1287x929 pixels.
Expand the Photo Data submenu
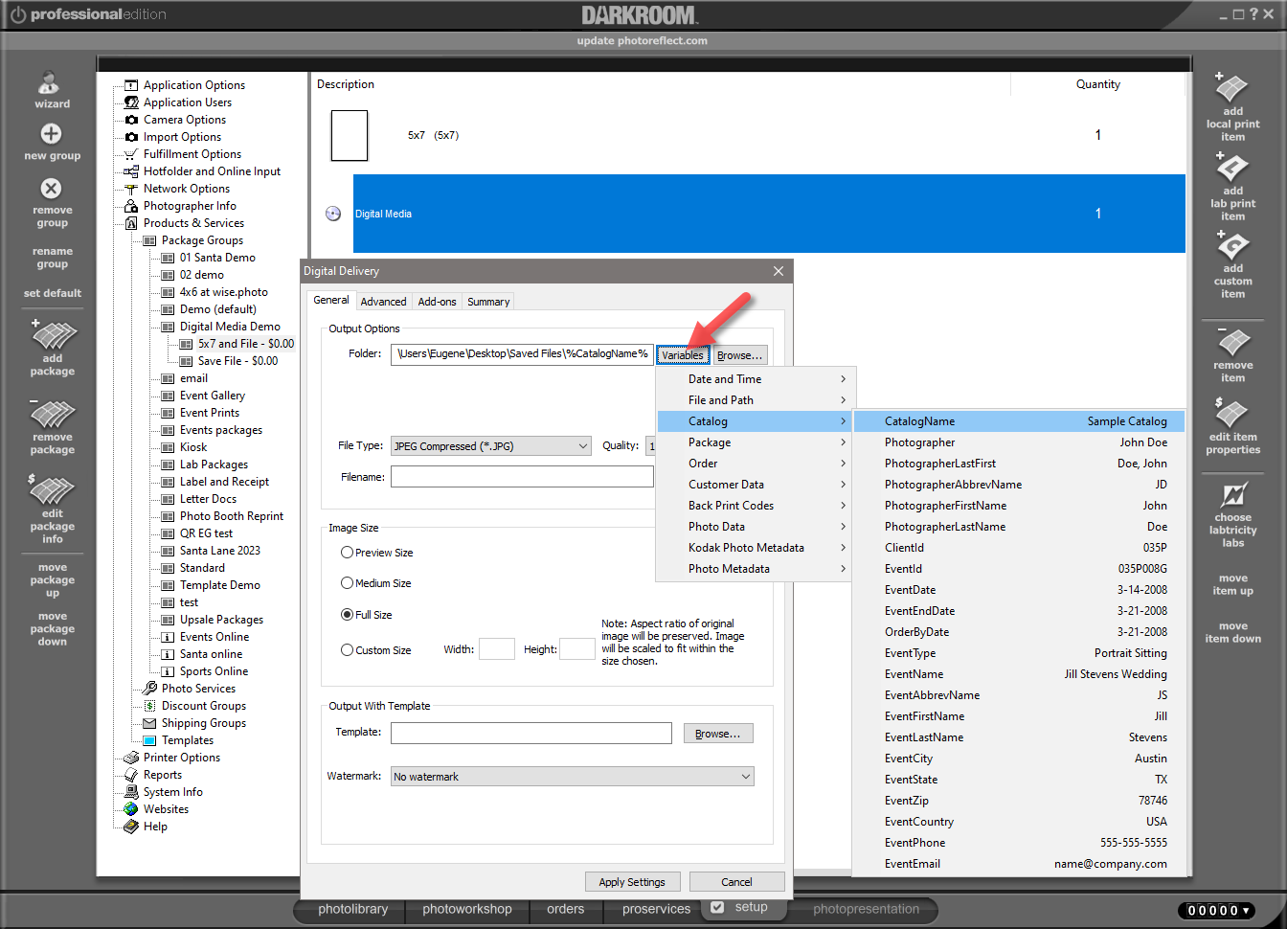click(754, 527)
